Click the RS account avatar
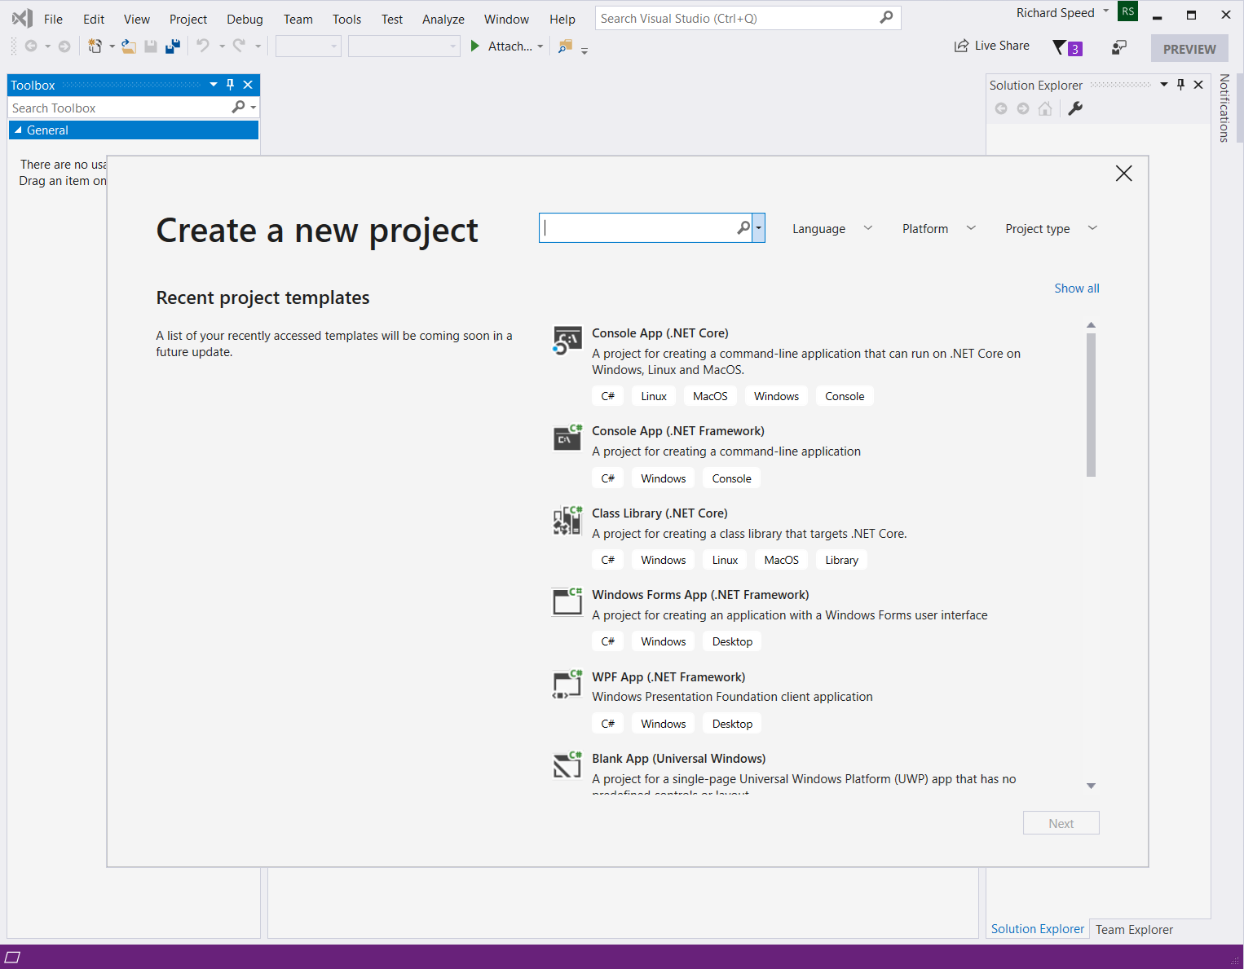The height and width of the screenshot is (969, 1244). [1128, 11]
